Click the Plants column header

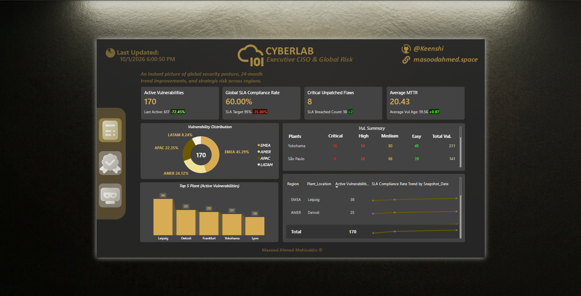295,136
